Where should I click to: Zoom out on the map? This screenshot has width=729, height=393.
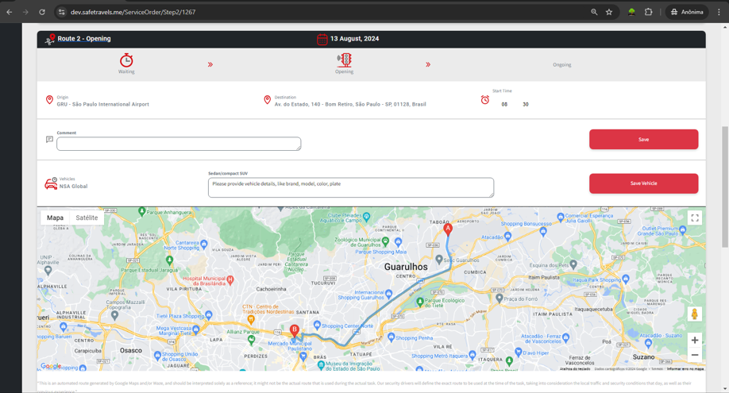click(695, 355)
